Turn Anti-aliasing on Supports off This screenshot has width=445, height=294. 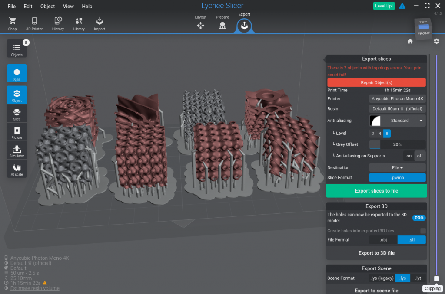pos(420,156)
